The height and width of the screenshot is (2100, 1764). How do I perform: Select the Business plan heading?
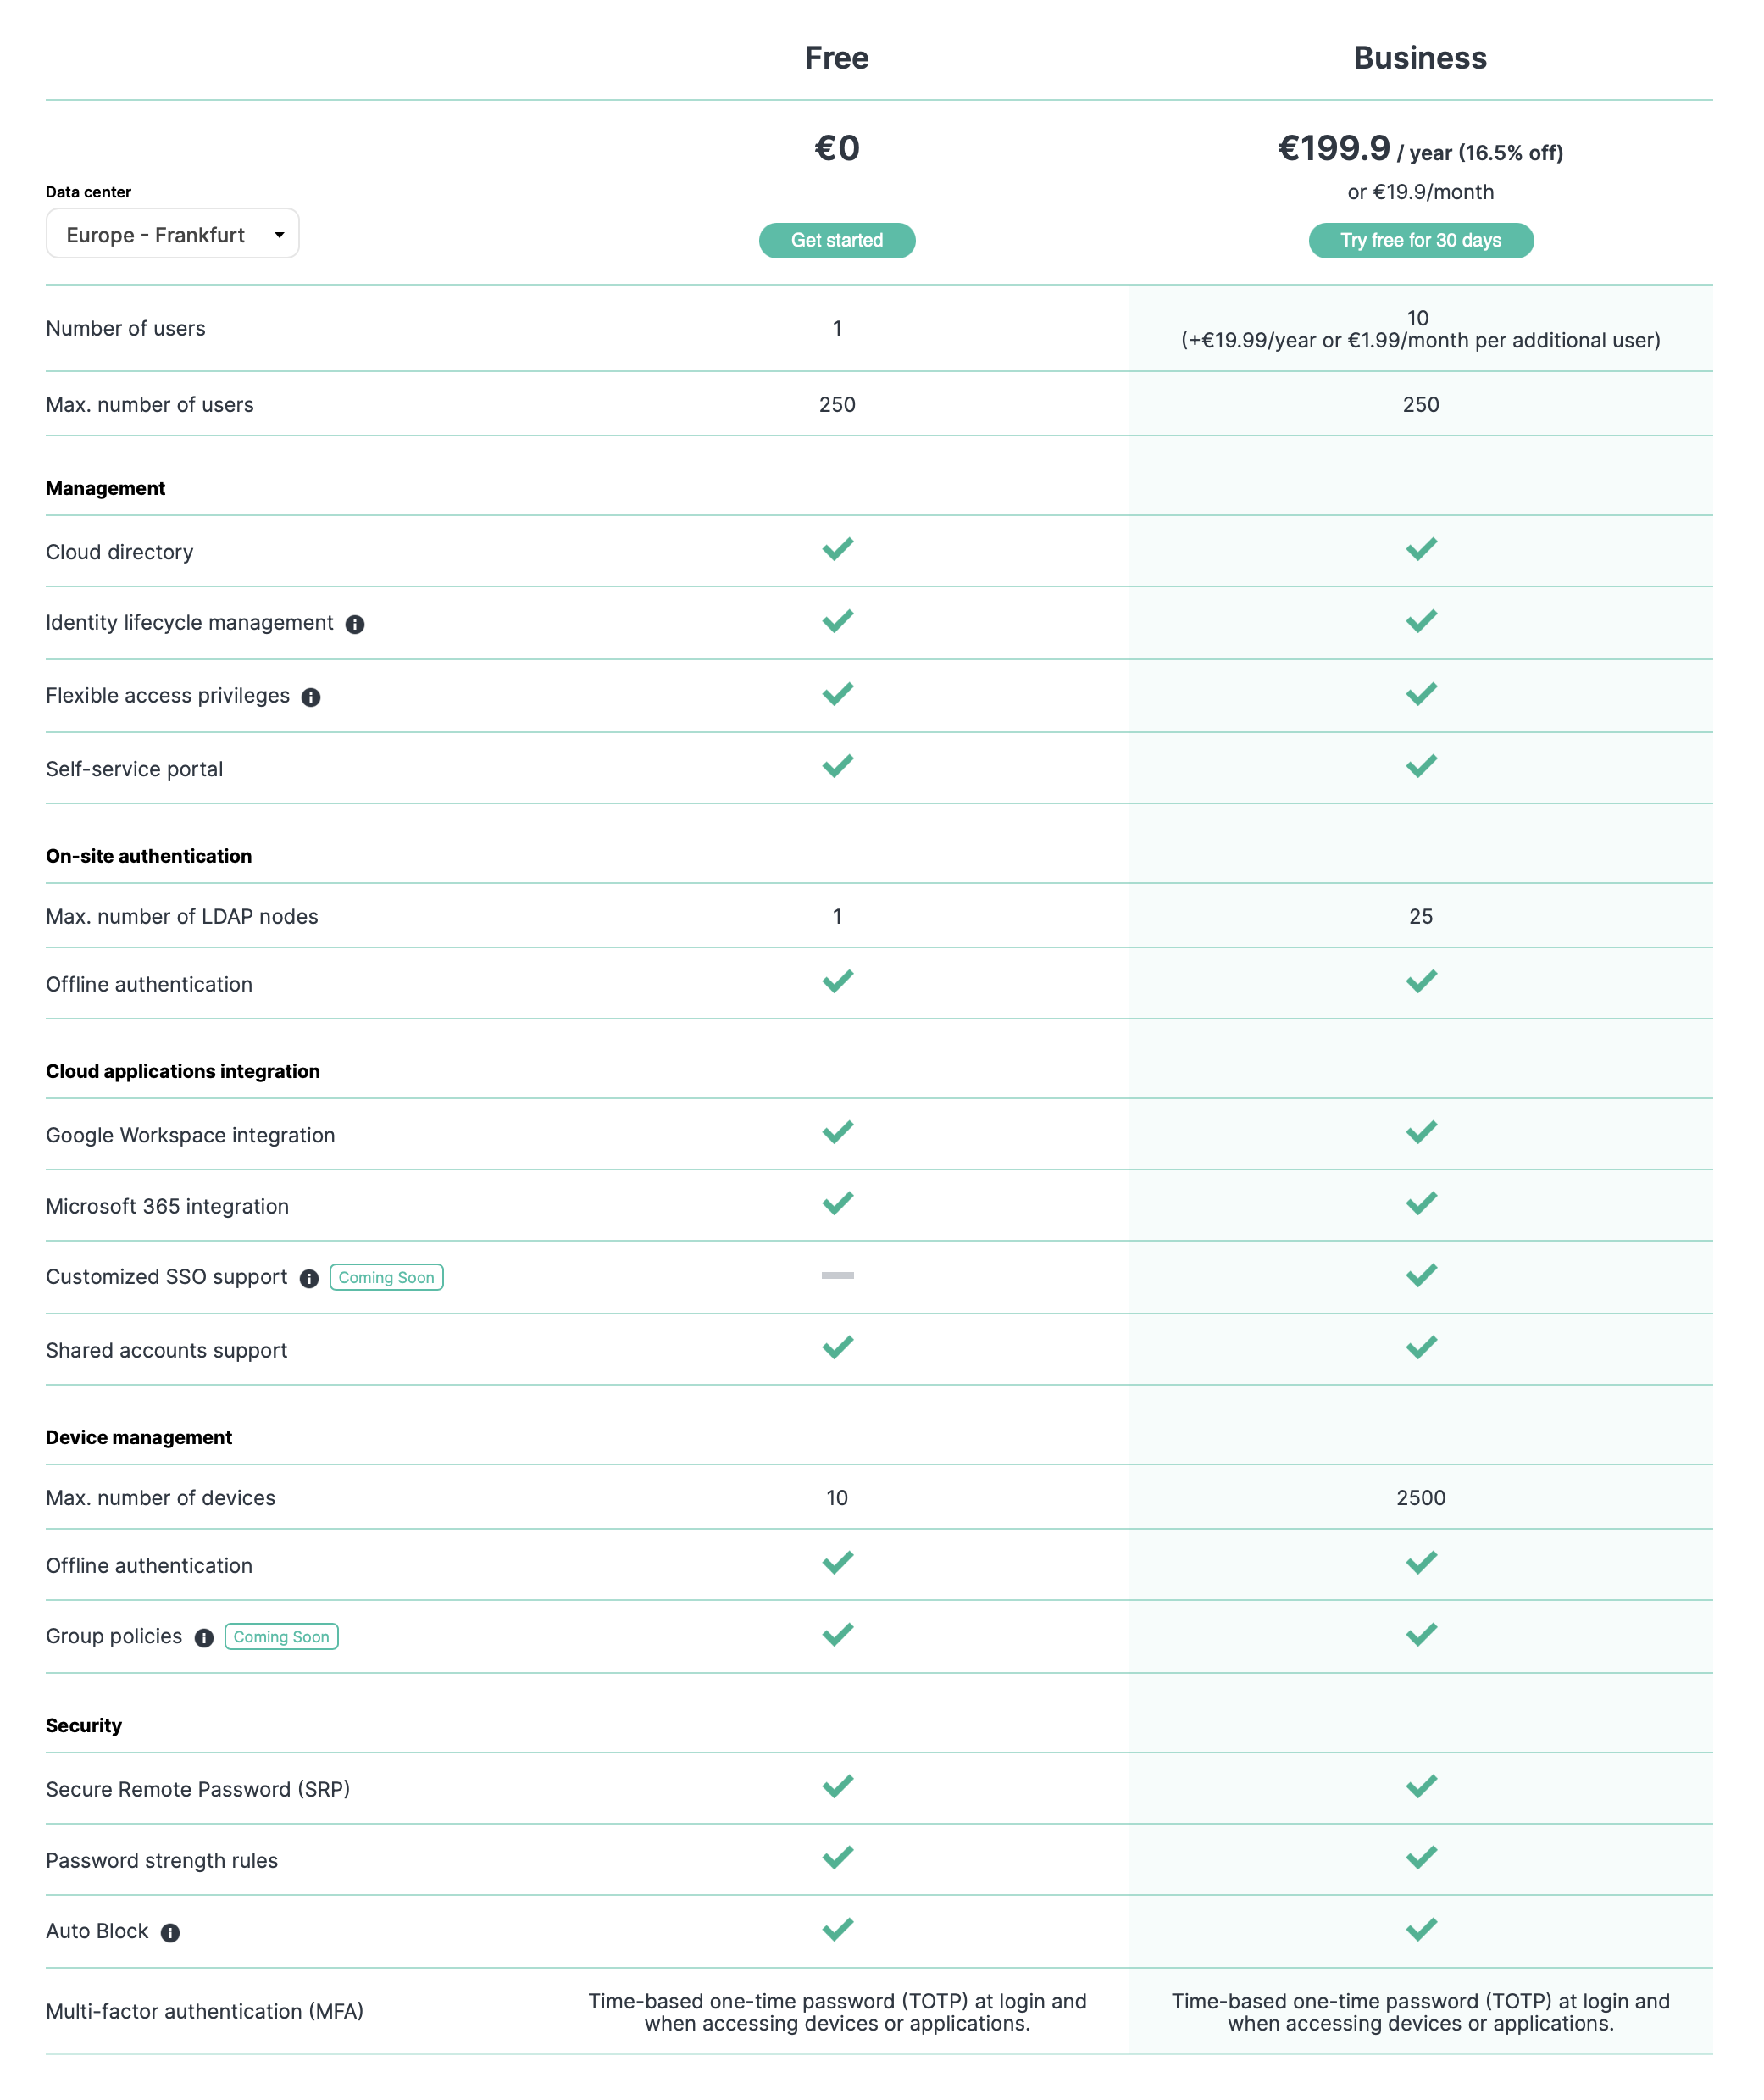click(x=1419, y=58)
